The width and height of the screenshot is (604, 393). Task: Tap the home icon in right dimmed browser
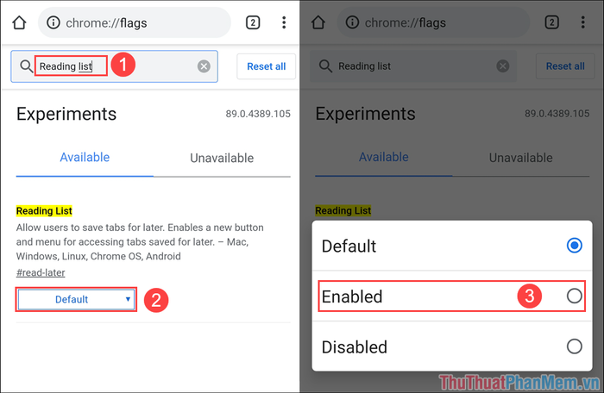click(318, 22)
